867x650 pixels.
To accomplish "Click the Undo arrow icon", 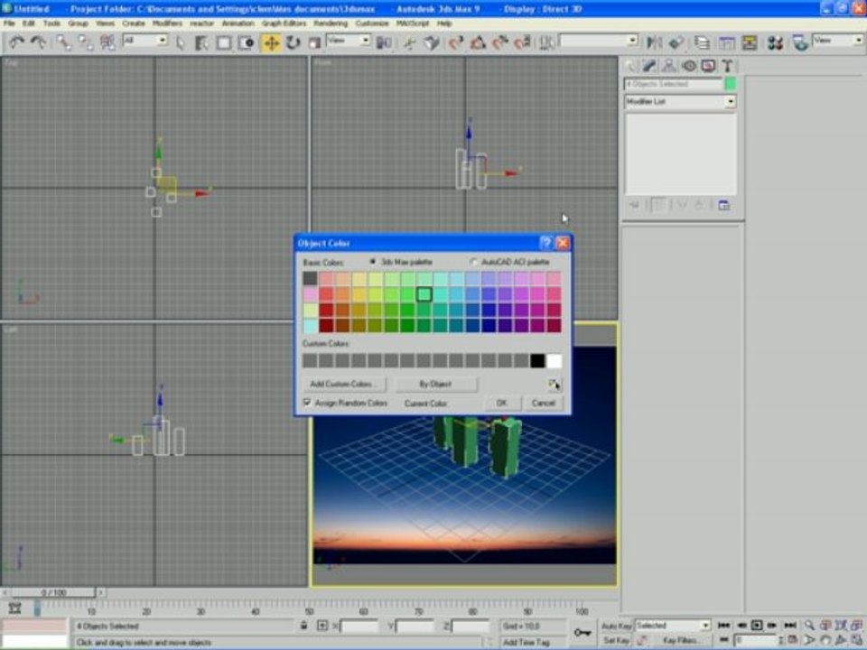I will click(17, 42).
